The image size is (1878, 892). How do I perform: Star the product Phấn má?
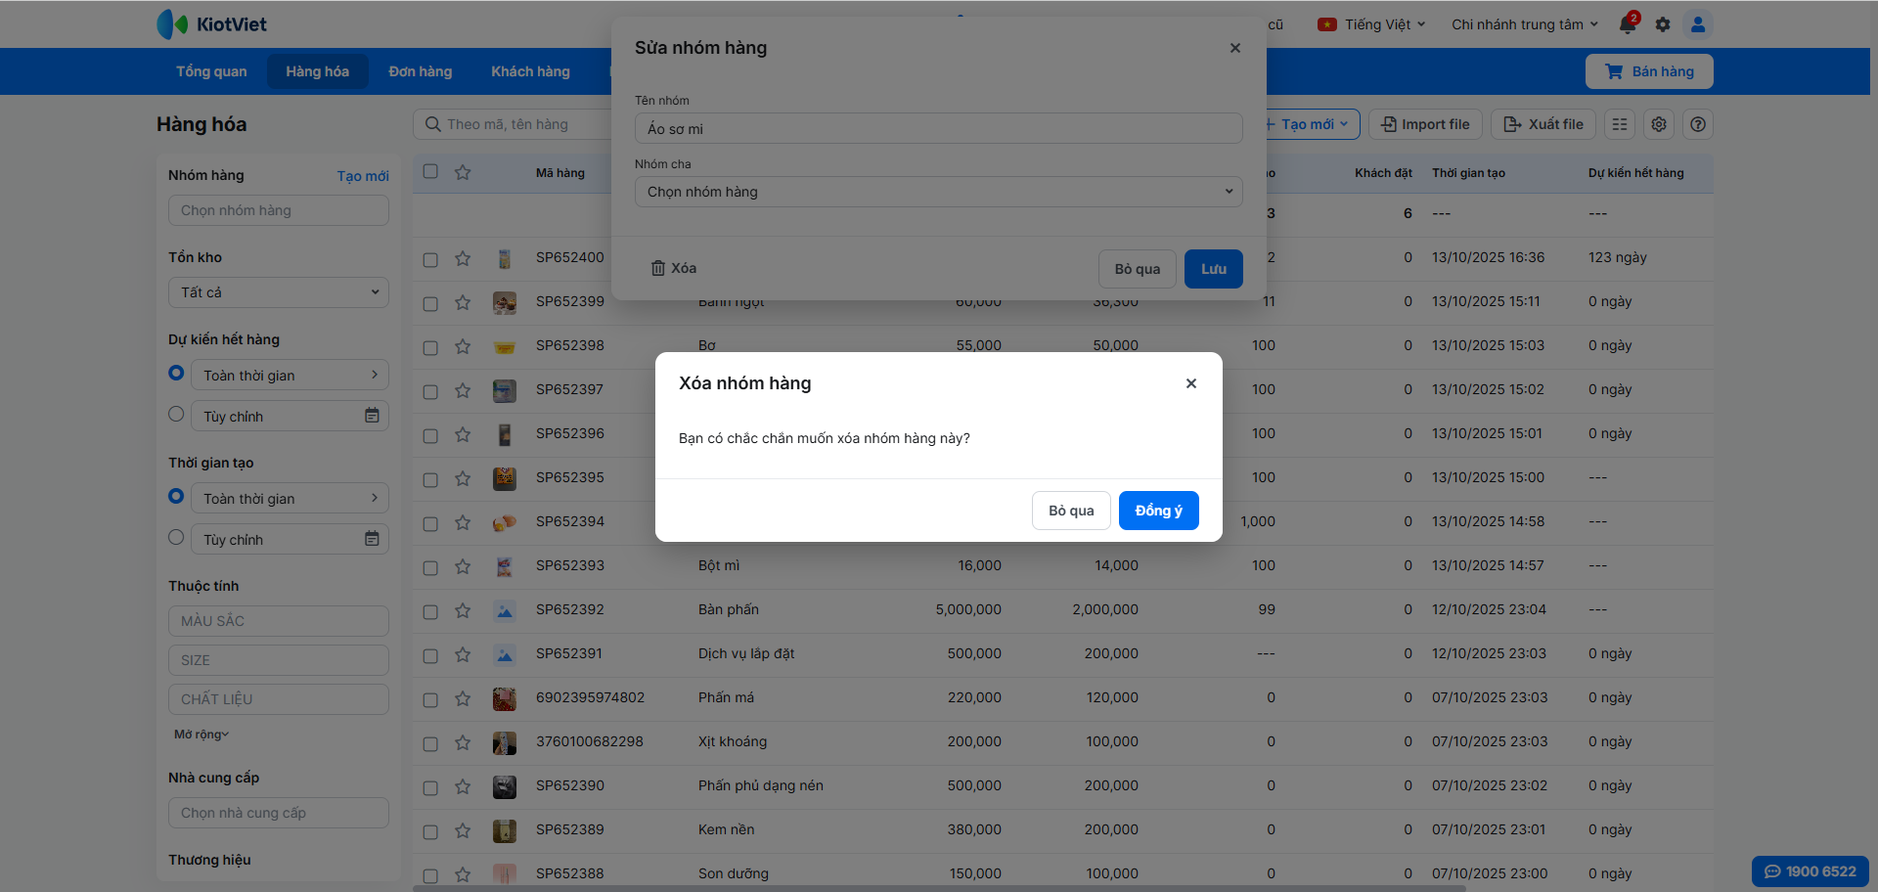[x=463, y=698]
